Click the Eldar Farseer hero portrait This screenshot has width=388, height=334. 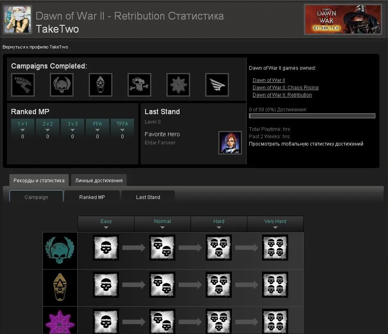click(x=230, y=143)
